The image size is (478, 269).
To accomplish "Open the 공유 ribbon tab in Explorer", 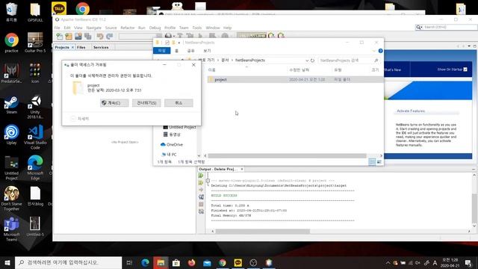I will (x=191, y=51).
